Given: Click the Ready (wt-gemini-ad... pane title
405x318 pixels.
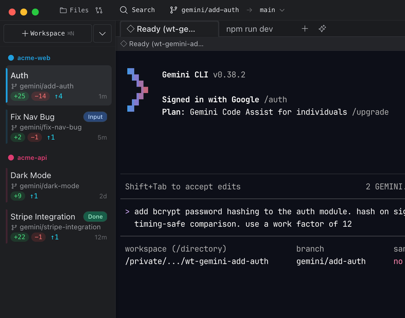Looking at the screenshot, I should (x=166, y=44).
